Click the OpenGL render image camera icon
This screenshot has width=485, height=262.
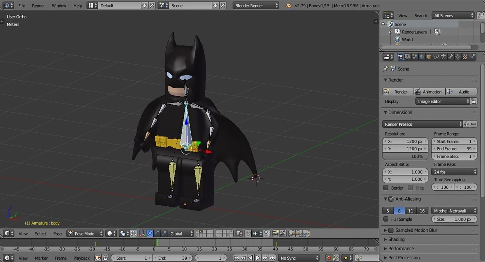[x=276, y=234]
